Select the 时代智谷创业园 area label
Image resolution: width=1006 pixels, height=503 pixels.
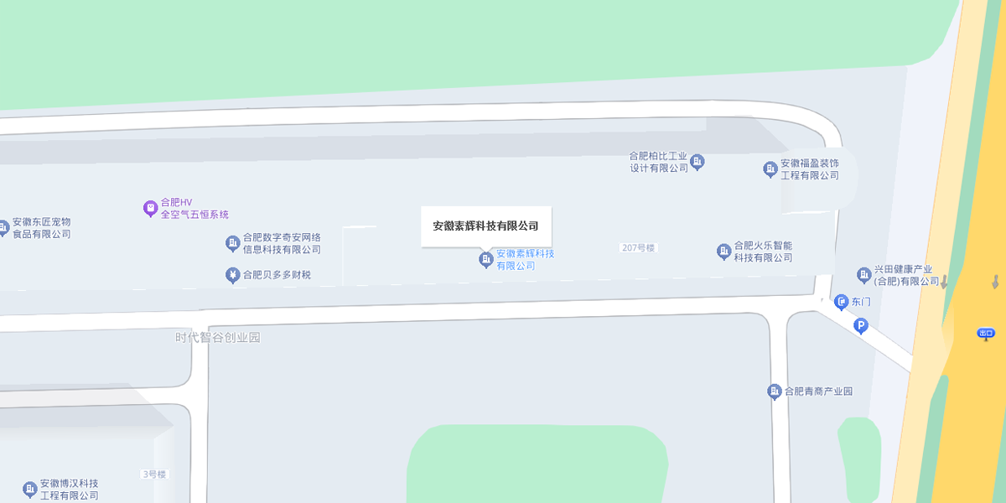click(x=218, y=338)
